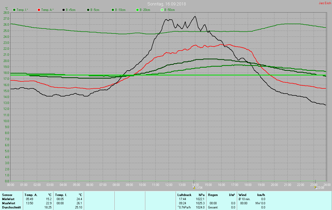
Task: Click the maximum value '22.9'
Action: click(x=49, y=203)
